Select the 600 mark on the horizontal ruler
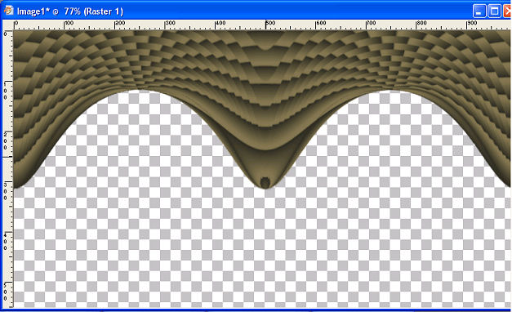512x312 pixels. click(321, 23)
